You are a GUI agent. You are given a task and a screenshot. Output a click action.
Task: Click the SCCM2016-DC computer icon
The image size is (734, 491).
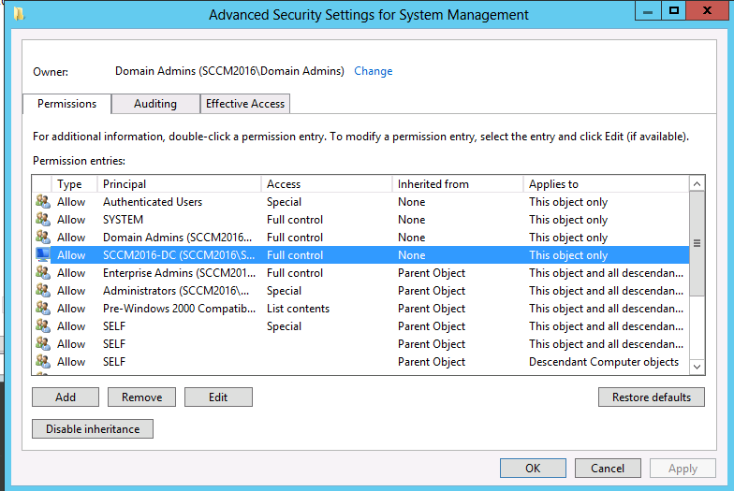[x=43, y=254]
